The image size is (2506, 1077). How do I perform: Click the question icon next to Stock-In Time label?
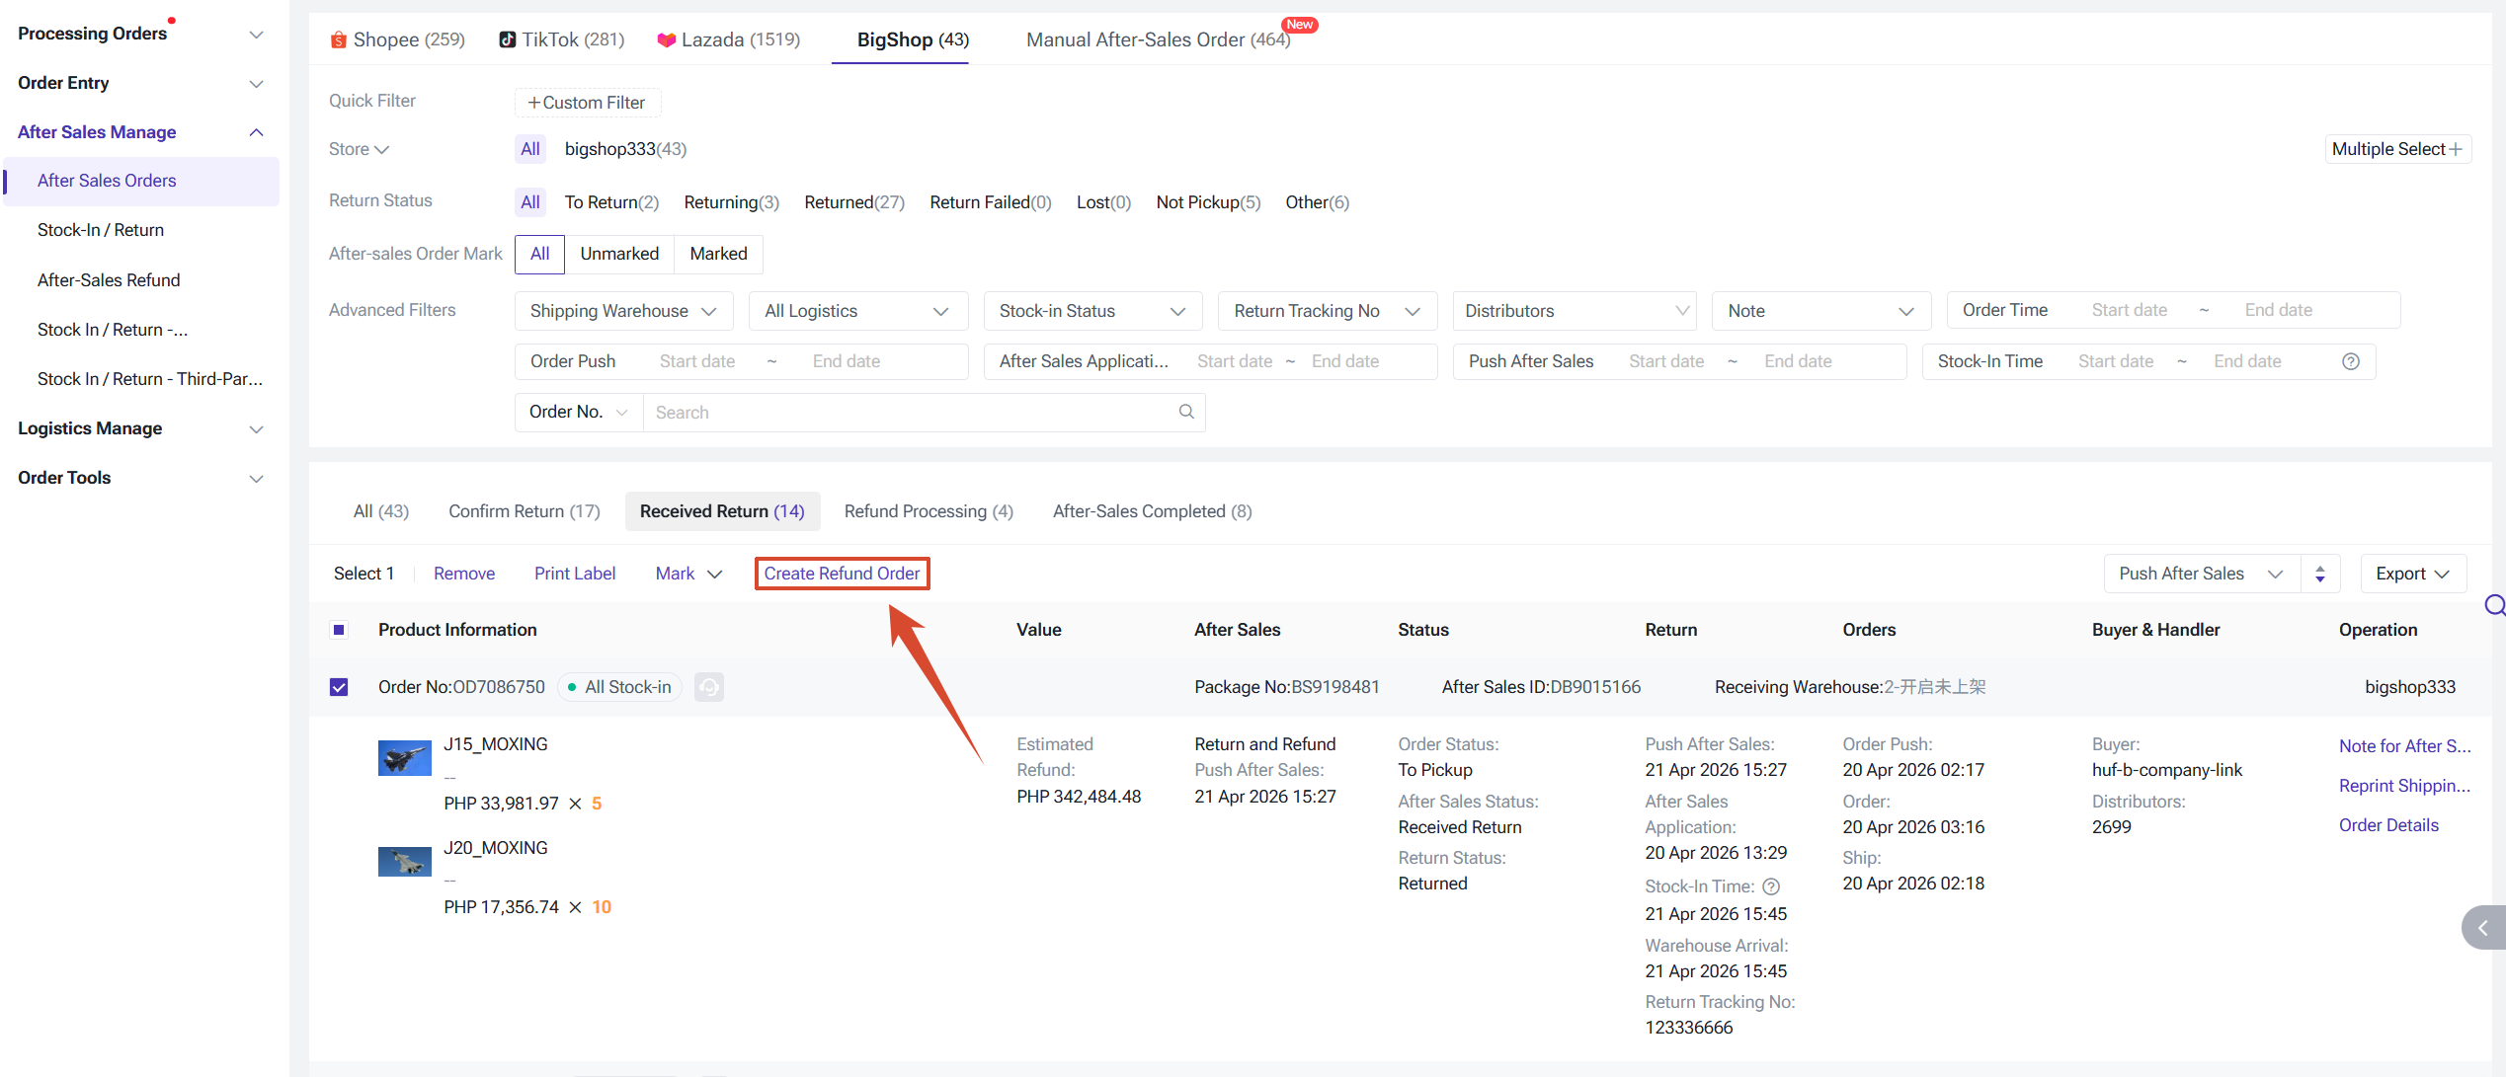pos(1771,886)
